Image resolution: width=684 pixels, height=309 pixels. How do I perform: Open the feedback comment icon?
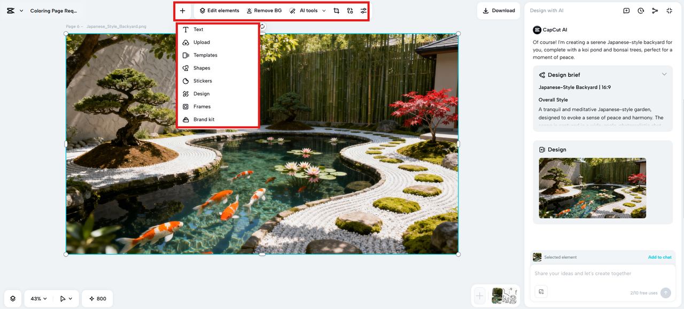[626, 10]
